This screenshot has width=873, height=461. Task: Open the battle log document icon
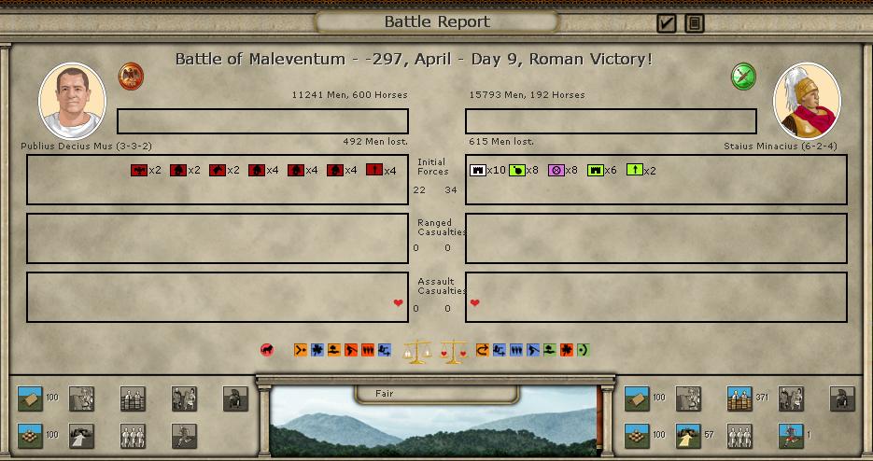(694, 23)
